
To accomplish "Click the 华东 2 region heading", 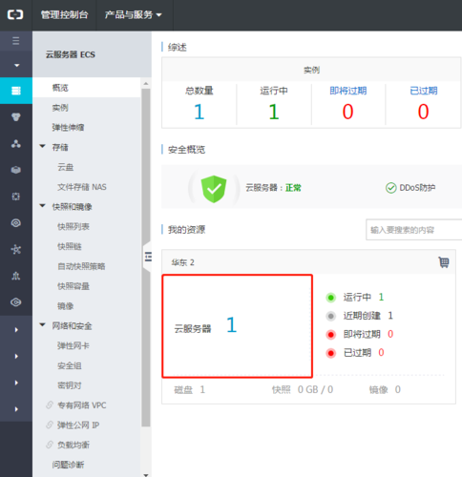I will pyautogui.click(x=182, y=262).
